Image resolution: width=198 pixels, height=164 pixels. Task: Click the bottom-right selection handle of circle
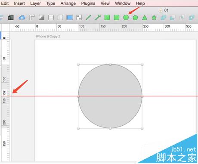[142, 128]
